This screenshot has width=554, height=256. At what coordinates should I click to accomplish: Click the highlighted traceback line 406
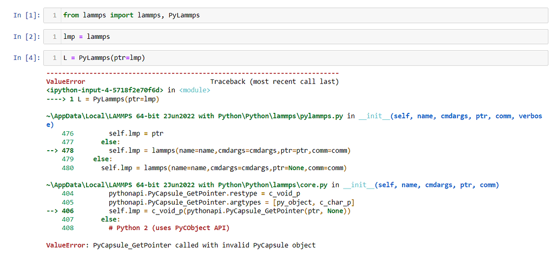coord(199,211)
